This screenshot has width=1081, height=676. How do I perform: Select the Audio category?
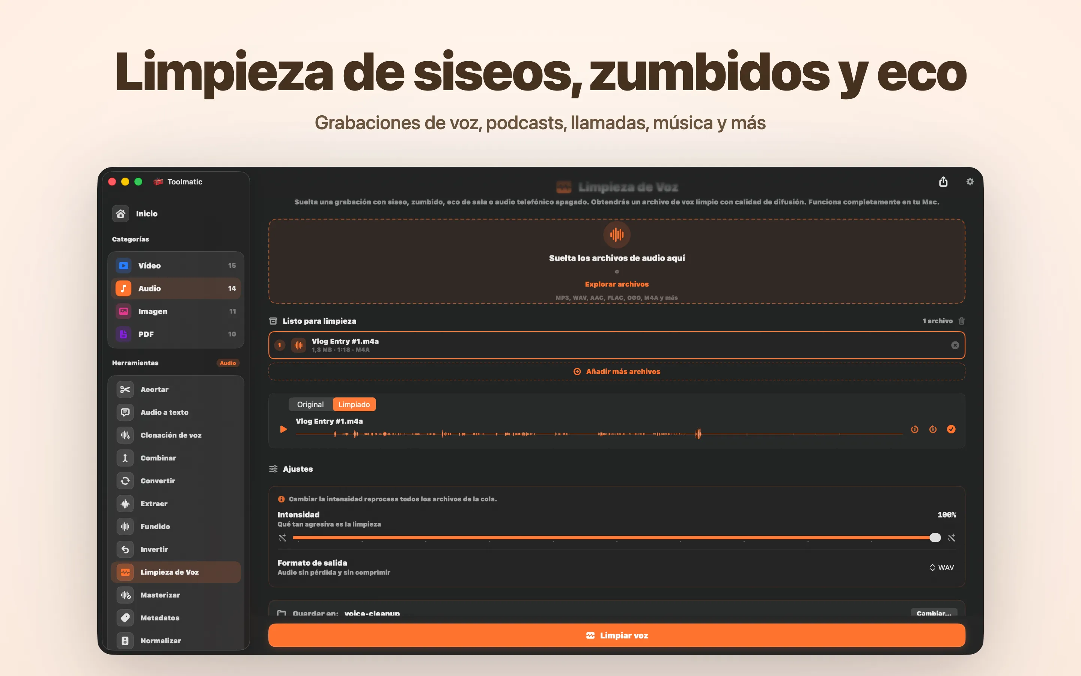(x=176, y=288)
